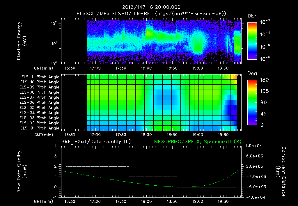Click the DEF rainbow color scale bar
298x206 pixels.
[252, 41]
